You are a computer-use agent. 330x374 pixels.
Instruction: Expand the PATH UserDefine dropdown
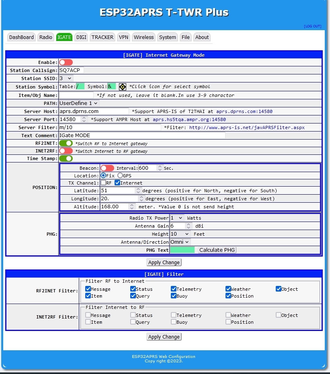click(x=79, y=103)
